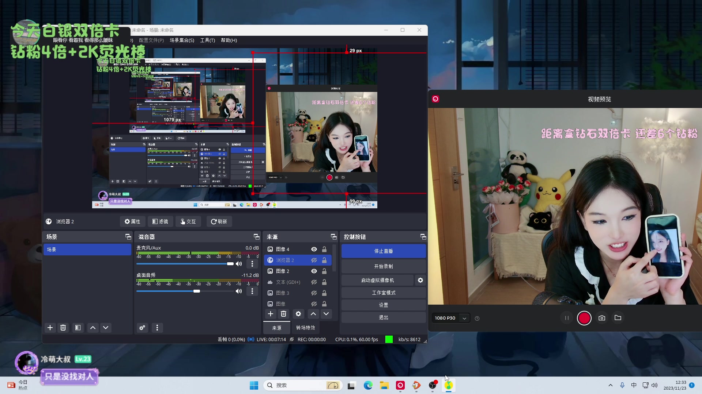Open Windows Start menu
The width and height of the screenshot is (702, 394).
click(x=254, y=385)
